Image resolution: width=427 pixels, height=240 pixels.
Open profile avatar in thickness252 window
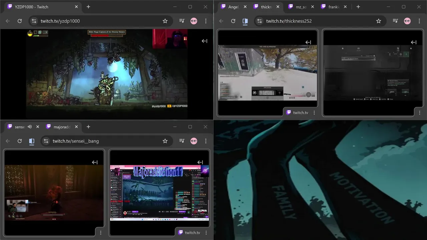coord(407,21)
